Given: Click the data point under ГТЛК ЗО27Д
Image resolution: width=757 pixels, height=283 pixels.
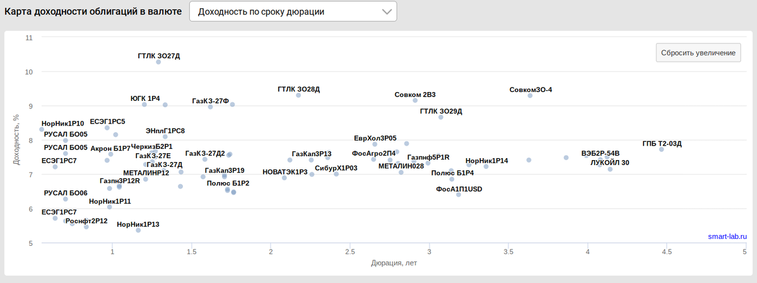Looking at the screenshot, I should pyautogui.click(x=158, y=62).
